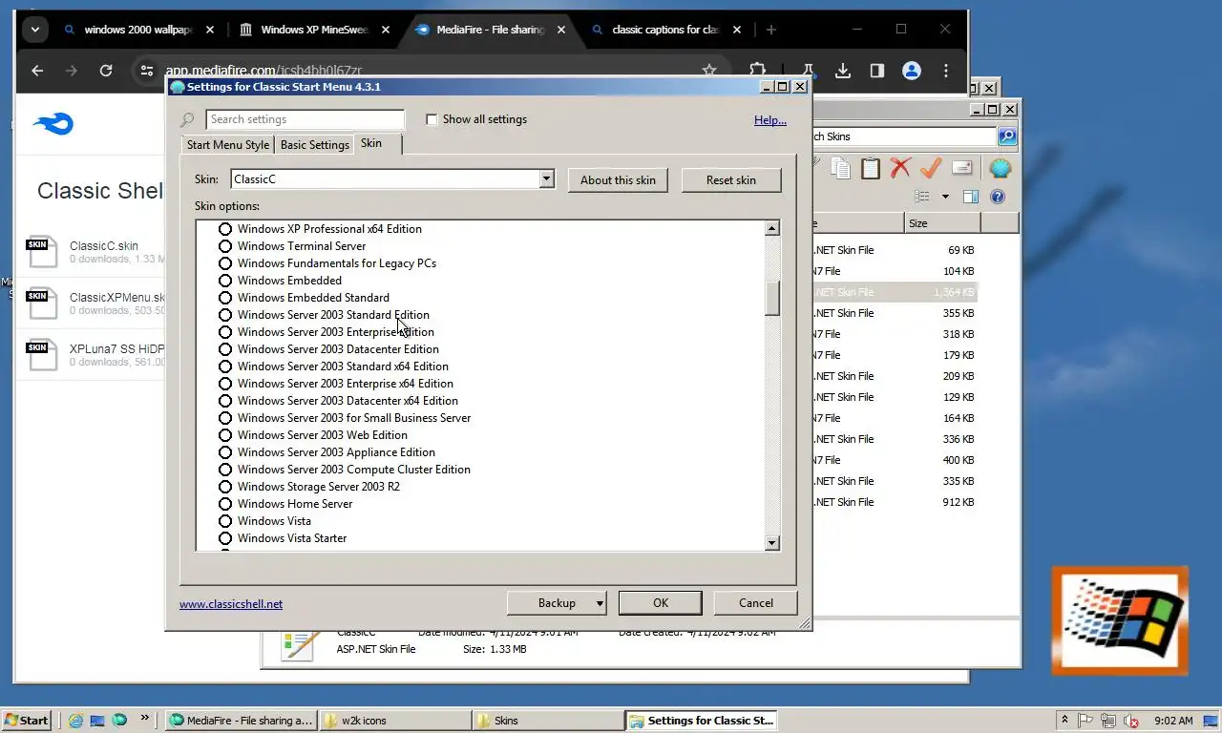Screen dimensions: 1222x733
Task: Click scroll up arrow of skin options list
Action: [x=772, y=228]
